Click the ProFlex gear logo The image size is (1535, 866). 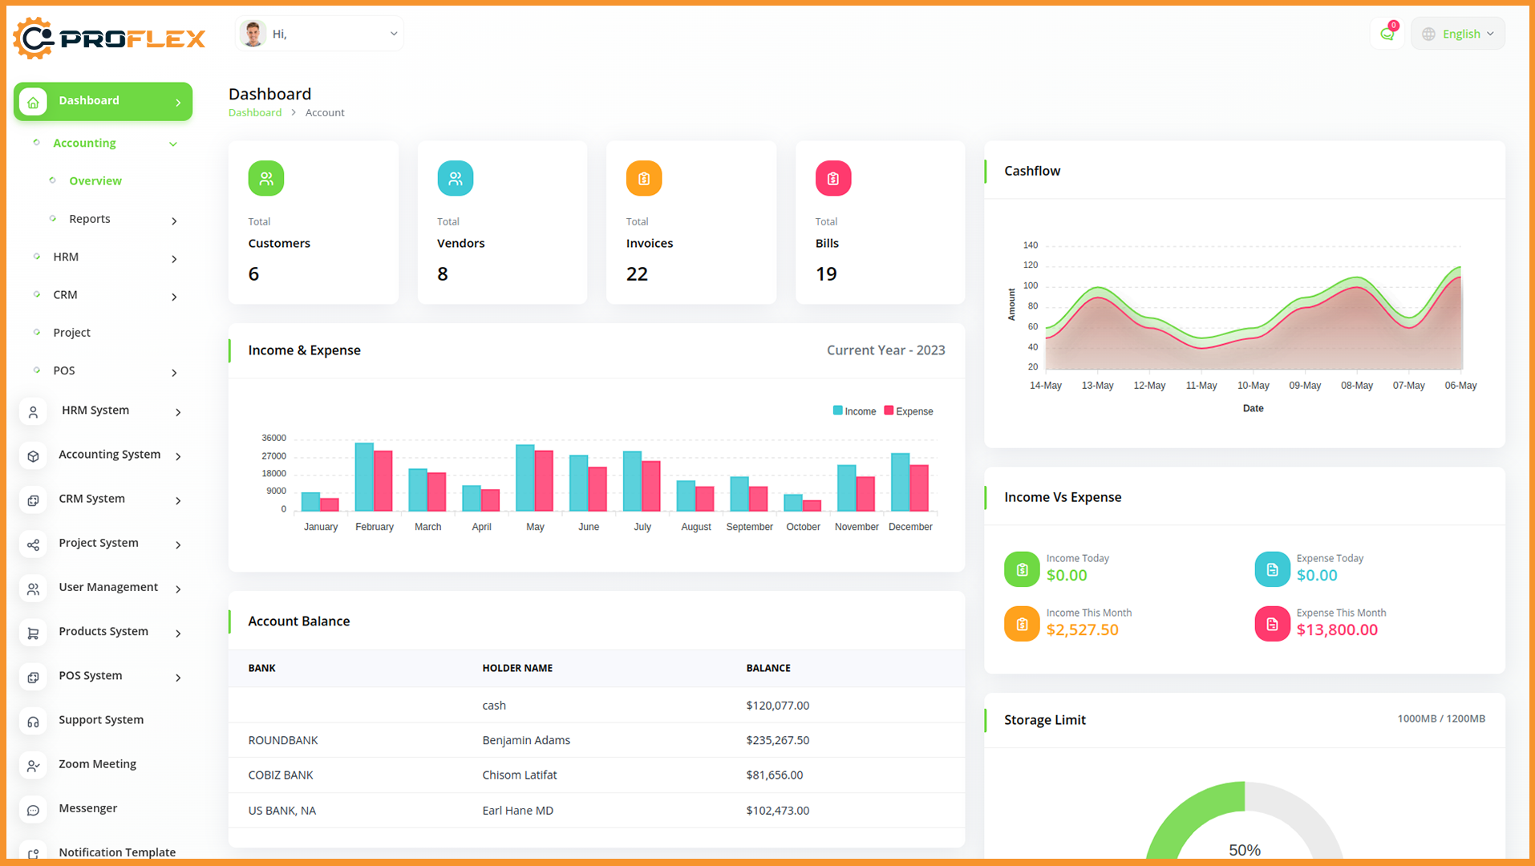(x=34, y=38)
